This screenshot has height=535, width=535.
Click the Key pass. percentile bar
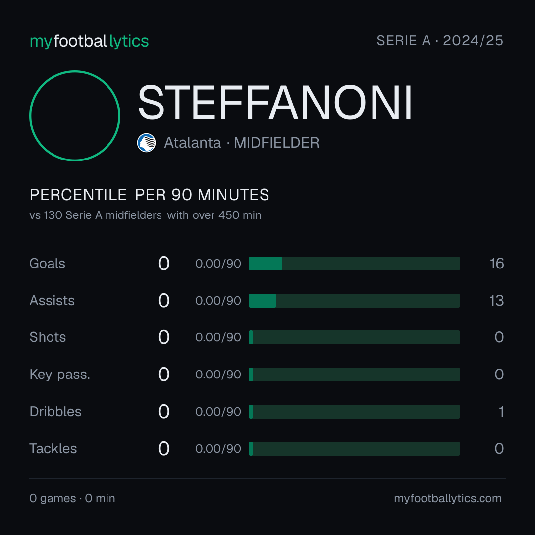point(354,374)
